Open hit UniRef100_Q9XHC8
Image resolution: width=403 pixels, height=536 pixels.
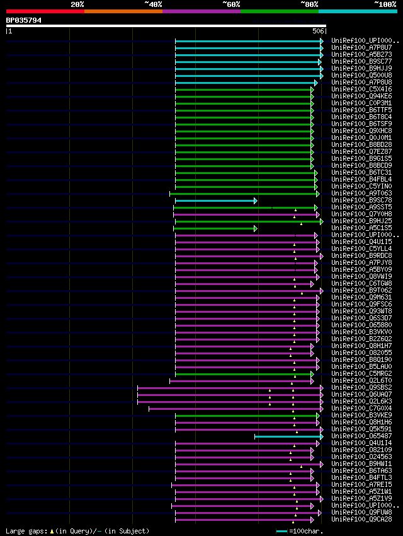(361, 131)
